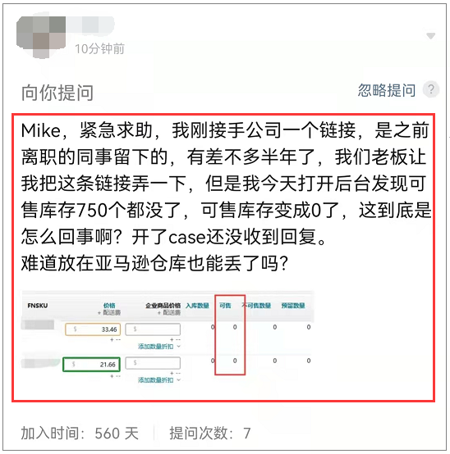Expand the first 添加数量折扣 dropdown
The height and width of the screenshot is (454, 450).
coord(159,347)
